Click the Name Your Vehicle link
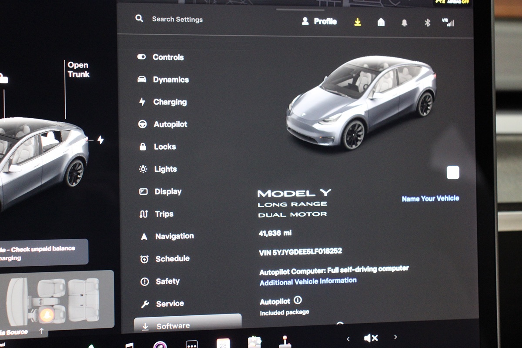Screen dimensions: 522x348 click(430, 198)
